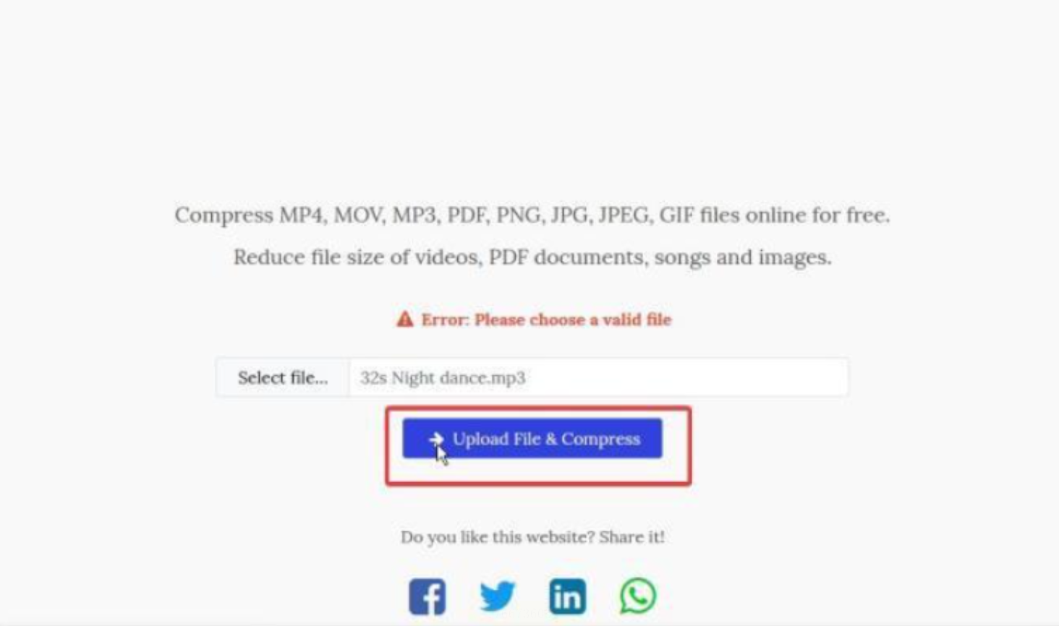This screenshot has height=626, width=1059.
Task: Share the site on Twitter
Action: 498,596
